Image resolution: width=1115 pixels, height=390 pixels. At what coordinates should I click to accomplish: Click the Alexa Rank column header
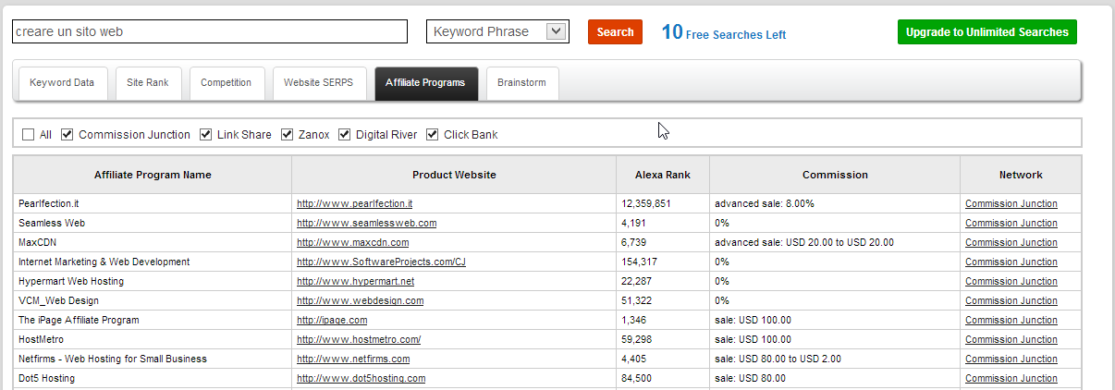[663, 175]
